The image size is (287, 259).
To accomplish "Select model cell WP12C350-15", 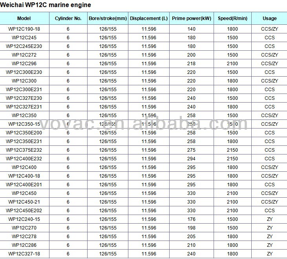I will pyautogui.click(x=24, y=124).
